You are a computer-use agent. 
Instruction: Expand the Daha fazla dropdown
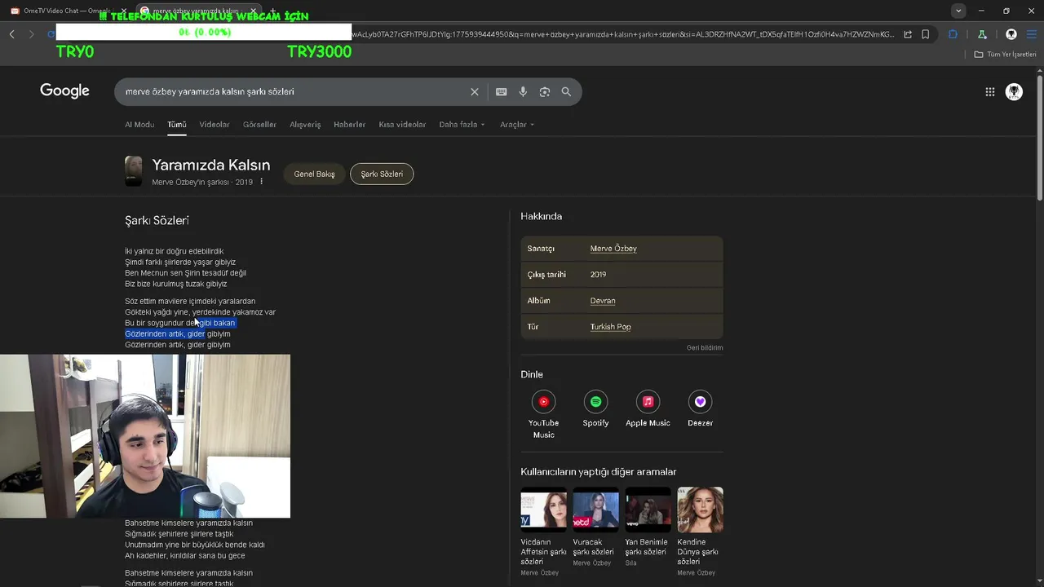pos(462,125)
